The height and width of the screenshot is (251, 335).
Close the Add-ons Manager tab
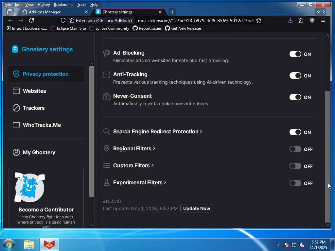(x=86, y=12)
